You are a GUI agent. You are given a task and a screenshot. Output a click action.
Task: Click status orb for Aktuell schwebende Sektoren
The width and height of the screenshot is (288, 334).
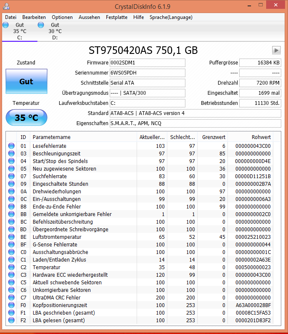point(11,283)
